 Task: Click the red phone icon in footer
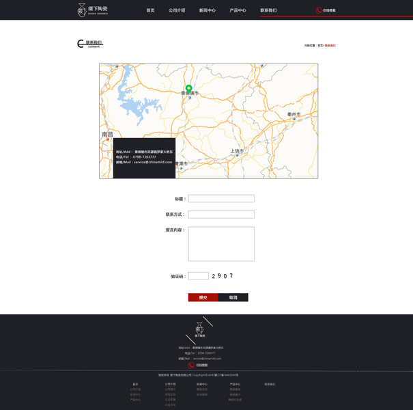191,365
